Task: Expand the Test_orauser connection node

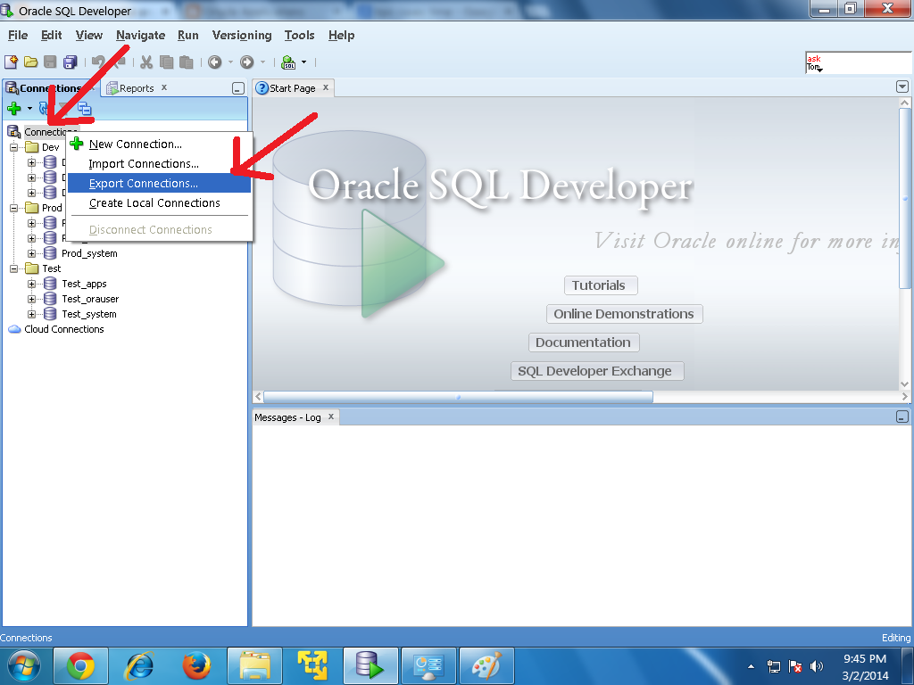Action: point(32,299)
